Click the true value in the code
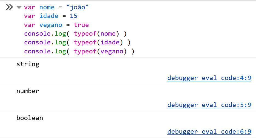 point(81,25)
